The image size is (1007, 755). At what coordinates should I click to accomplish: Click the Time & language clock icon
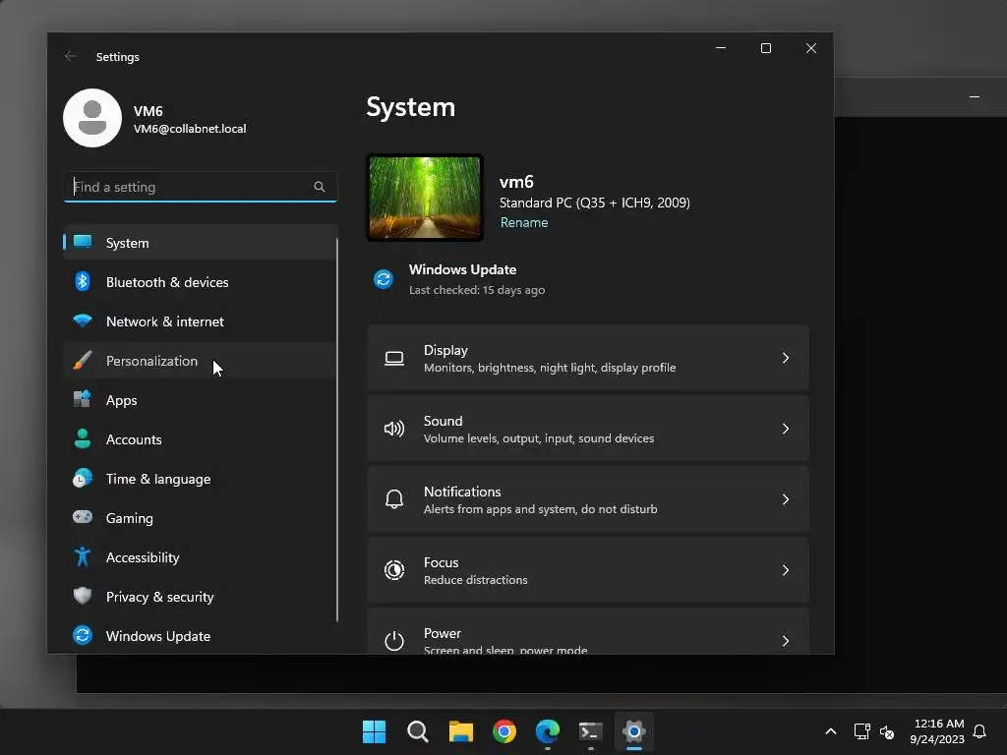pos(83,479)
